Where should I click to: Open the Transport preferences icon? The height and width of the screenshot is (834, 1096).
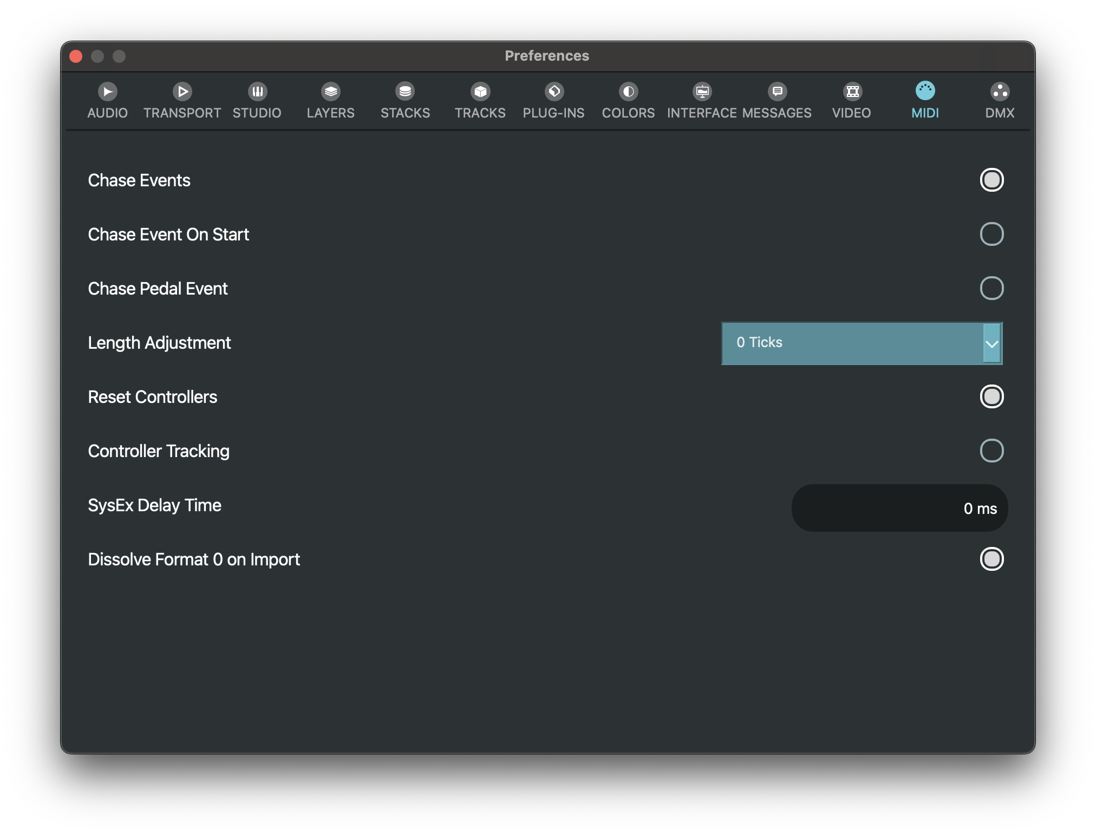tap(182, 92)
